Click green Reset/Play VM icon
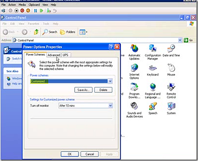Viewport: 198px width, 161px height. click(x=41, y=11)
